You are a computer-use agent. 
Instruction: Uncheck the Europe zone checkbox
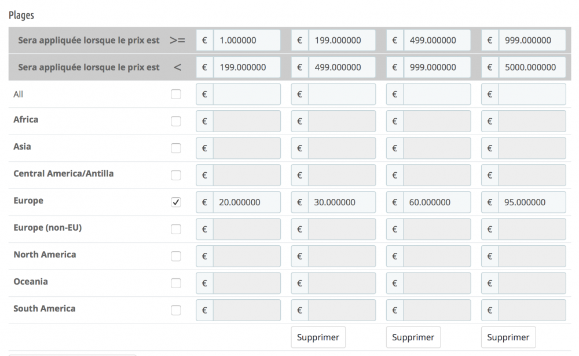pyautogui.click(x=176, y=202)
